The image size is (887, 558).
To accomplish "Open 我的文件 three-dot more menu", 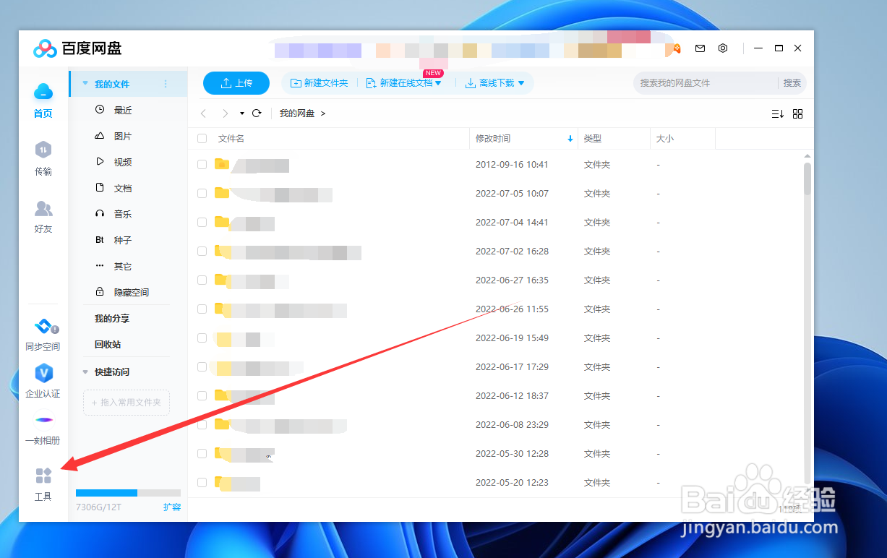I will [166, 84].
